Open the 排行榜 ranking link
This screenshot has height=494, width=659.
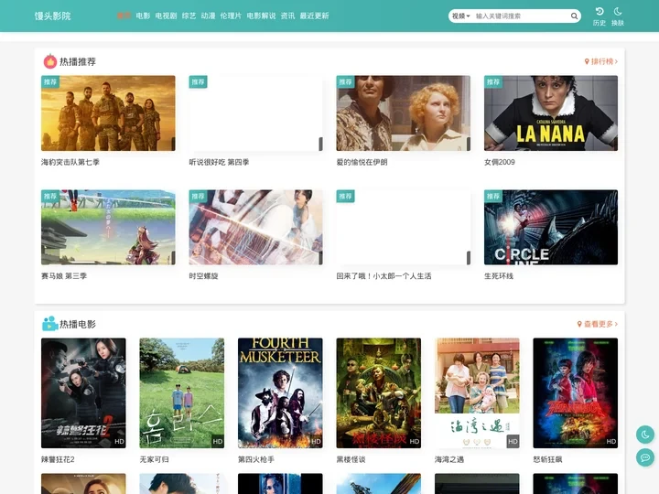click(601, 61)
